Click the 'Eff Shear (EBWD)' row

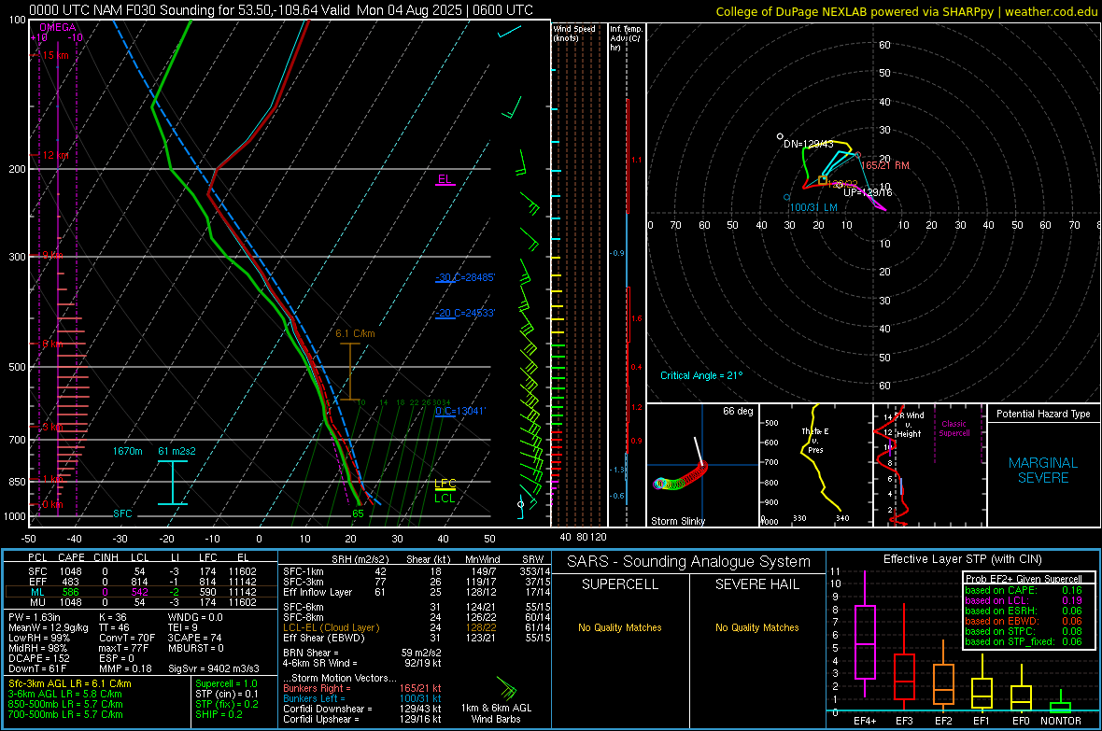[417, 639]
